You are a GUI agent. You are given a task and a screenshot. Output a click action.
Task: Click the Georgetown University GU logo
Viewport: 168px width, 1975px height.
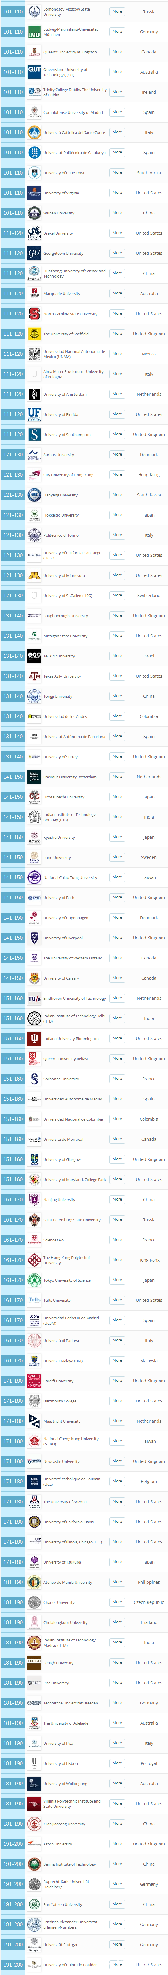click(34, 253)
